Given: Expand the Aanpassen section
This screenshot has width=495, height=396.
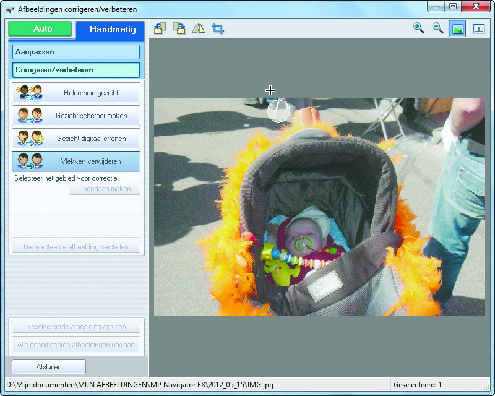Looking at the screenshot, I should pos(76,52).
